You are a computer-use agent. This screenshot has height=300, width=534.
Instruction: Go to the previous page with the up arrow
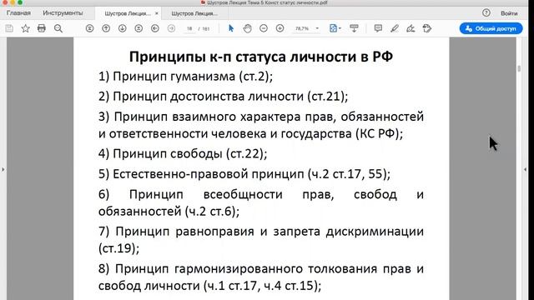tap(106, 28)
